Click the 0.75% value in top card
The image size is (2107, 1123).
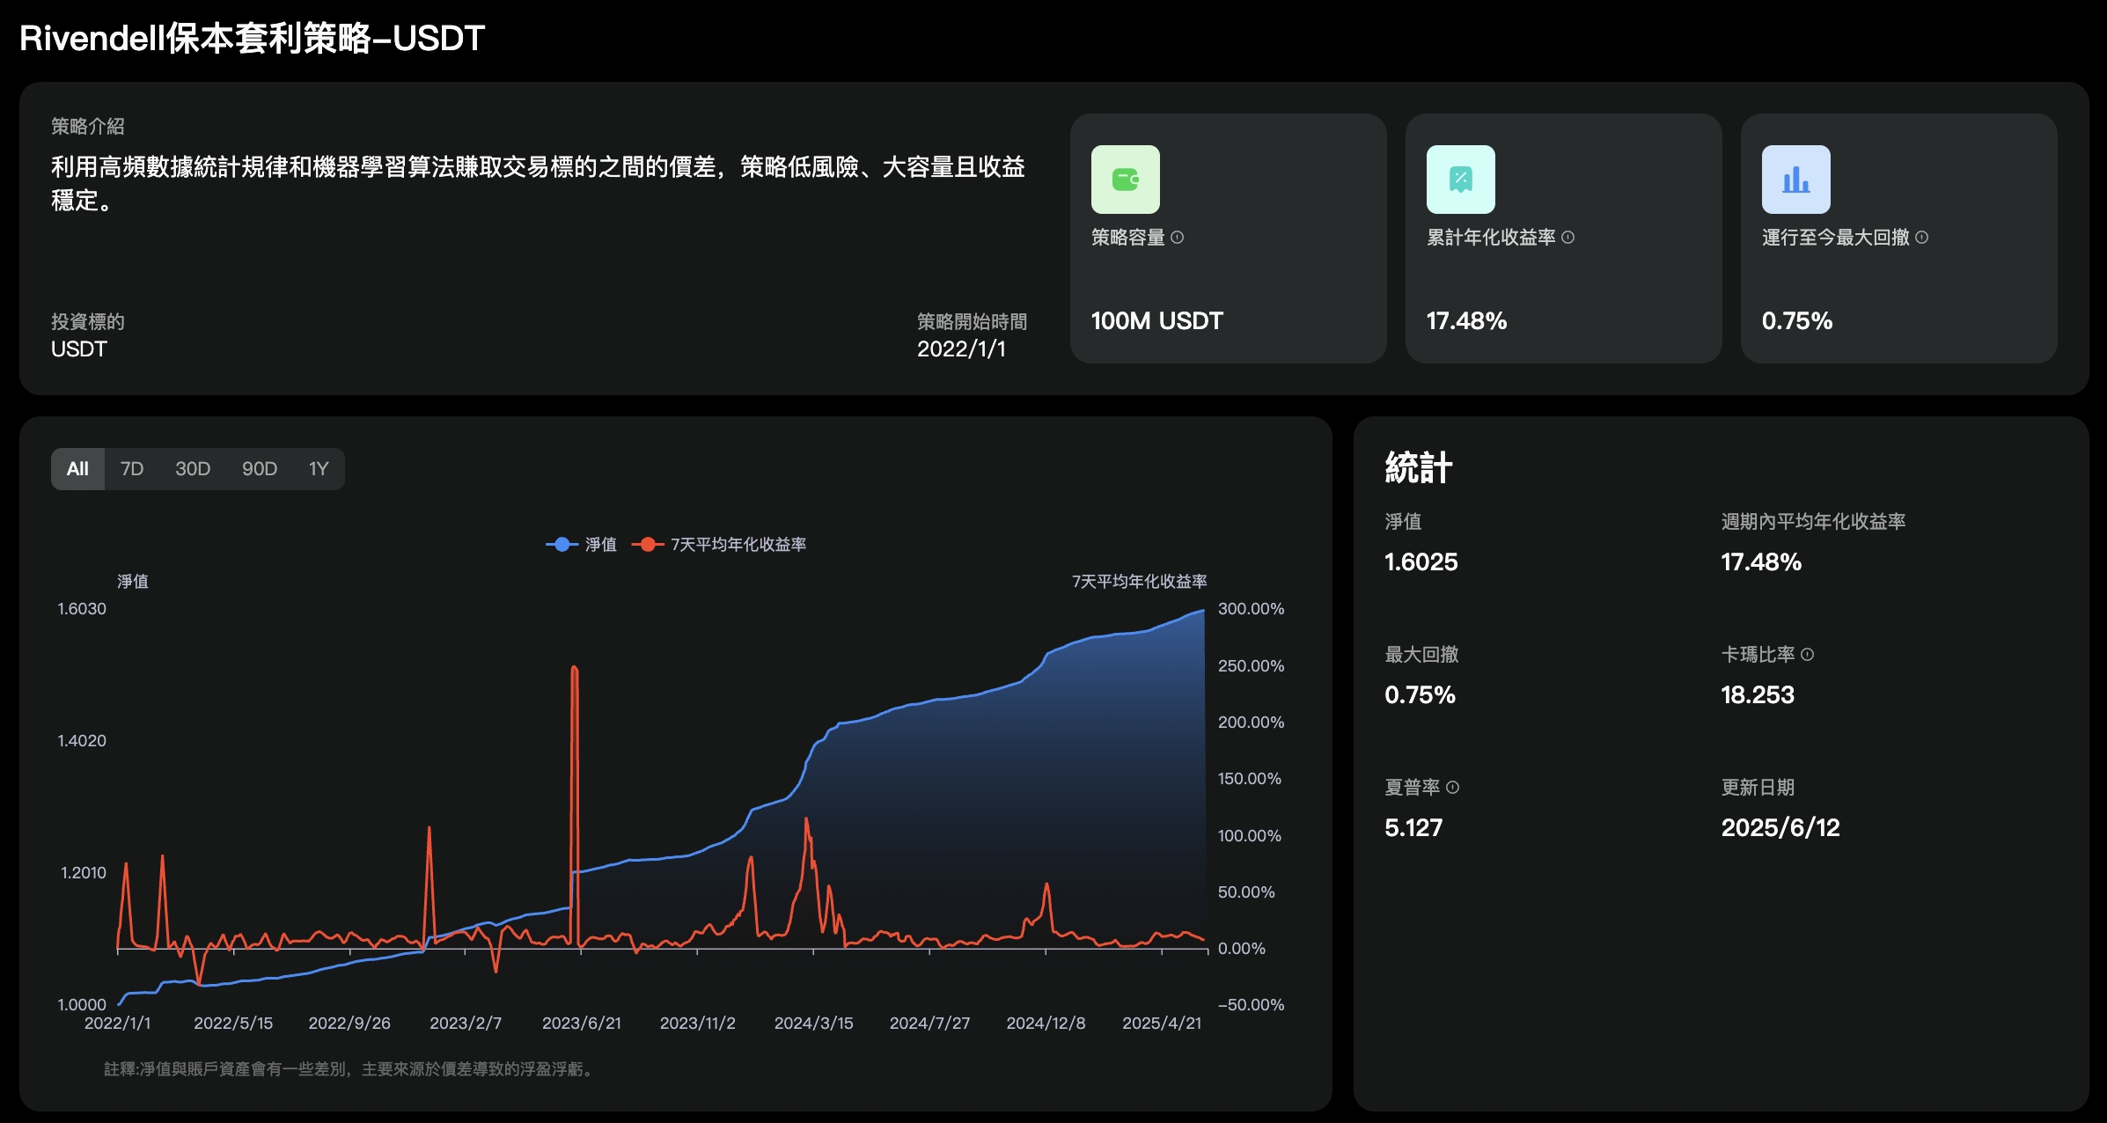click(x=1797, y=321)
